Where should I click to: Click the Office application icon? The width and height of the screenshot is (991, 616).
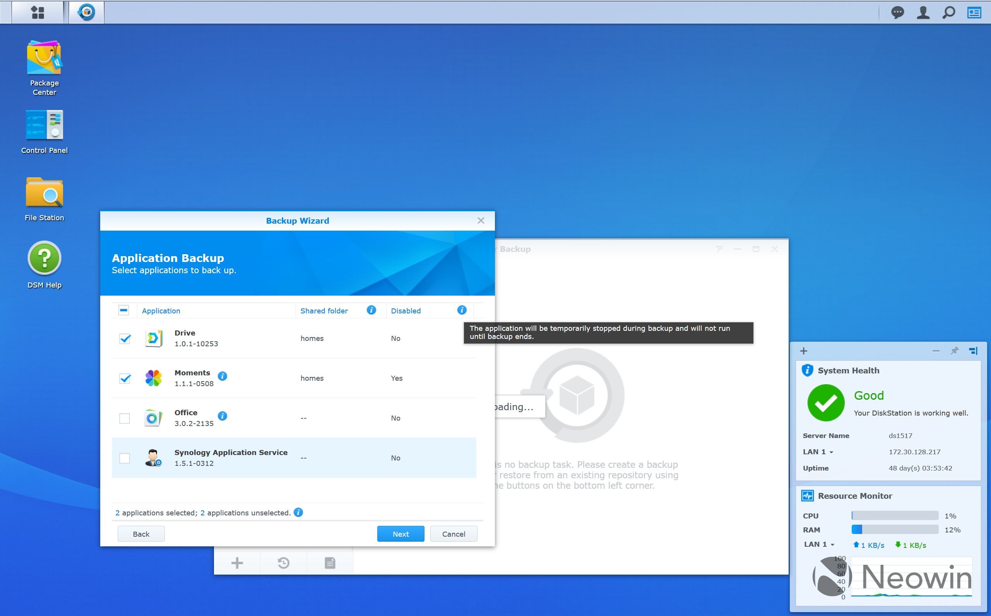(x=154, y=418)
